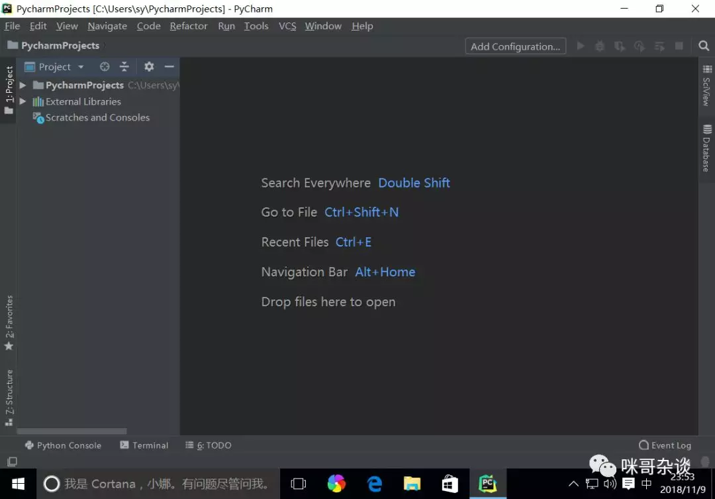Click the network tray icon
The image size is (715, 499).
click(591, 484)
